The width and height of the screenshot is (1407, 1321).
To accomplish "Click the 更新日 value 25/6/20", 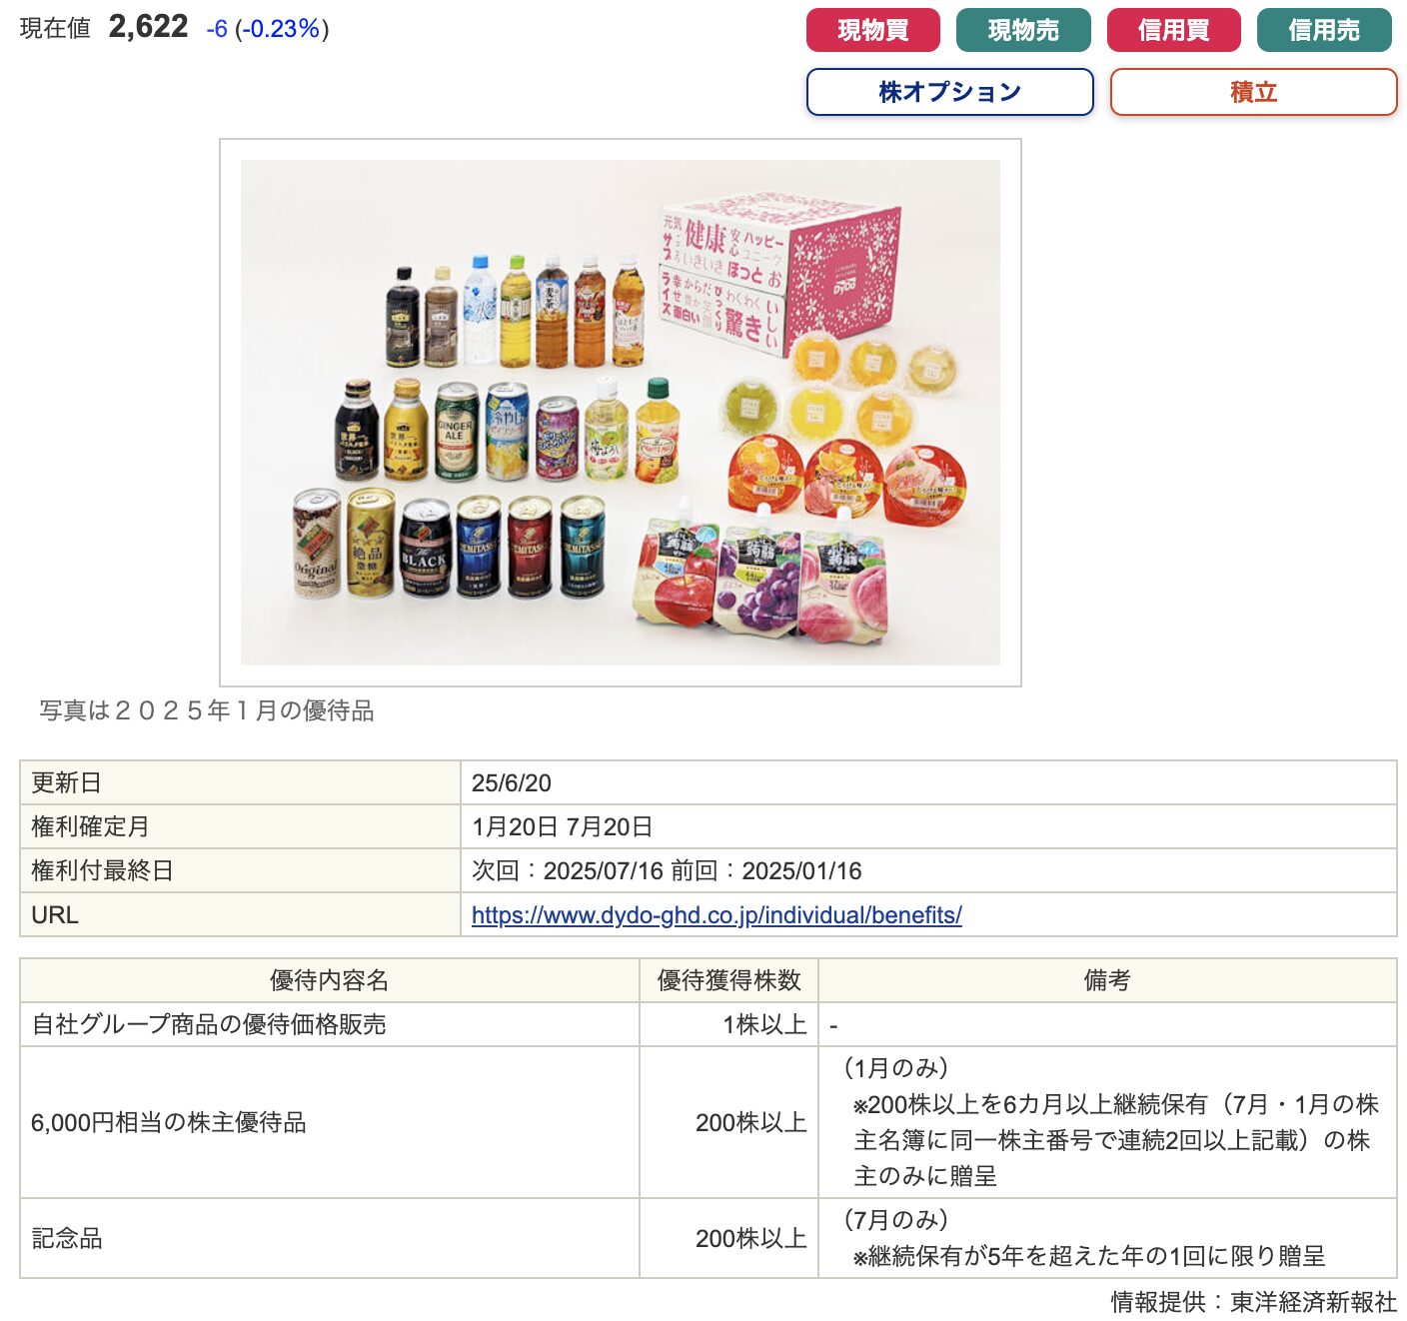I will [511, 783].
